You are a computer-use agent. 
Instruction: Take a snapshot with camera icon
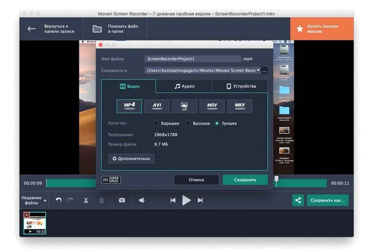coord(122,200)
